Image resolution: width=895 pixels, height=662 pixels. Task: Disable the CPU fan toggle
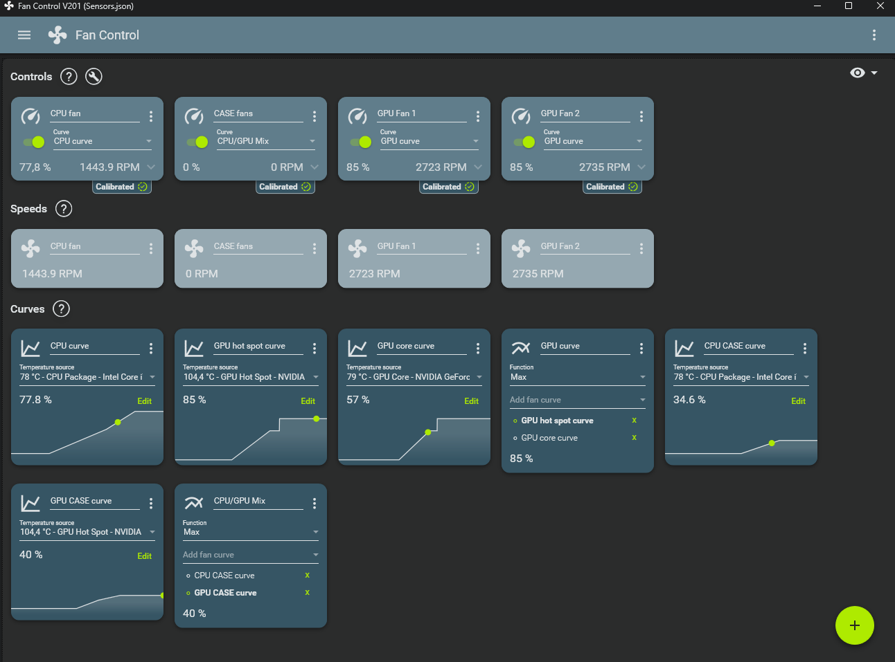point(33,142)
